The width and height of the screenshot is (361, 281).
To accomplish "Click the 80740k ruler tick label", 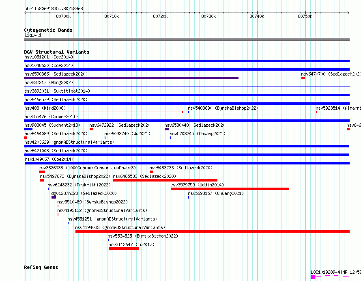I will 257,16.
